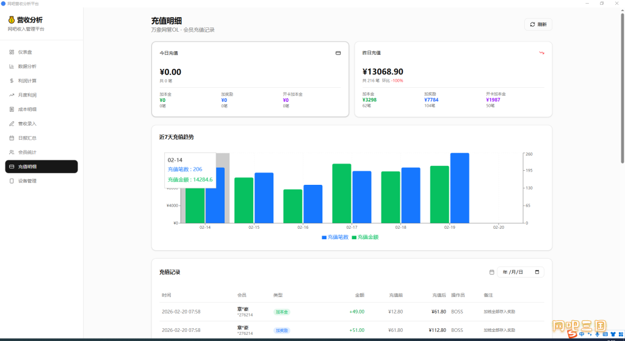Click the red downtrend icon in 昨日充值 panel
The width and height of the screenshot is (625, 341).
542,52
